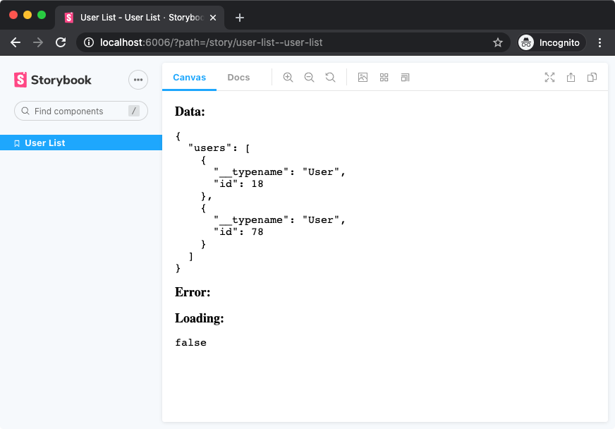
Task: Toggle the grid overlay on canvas
Action: pos(384,78)
